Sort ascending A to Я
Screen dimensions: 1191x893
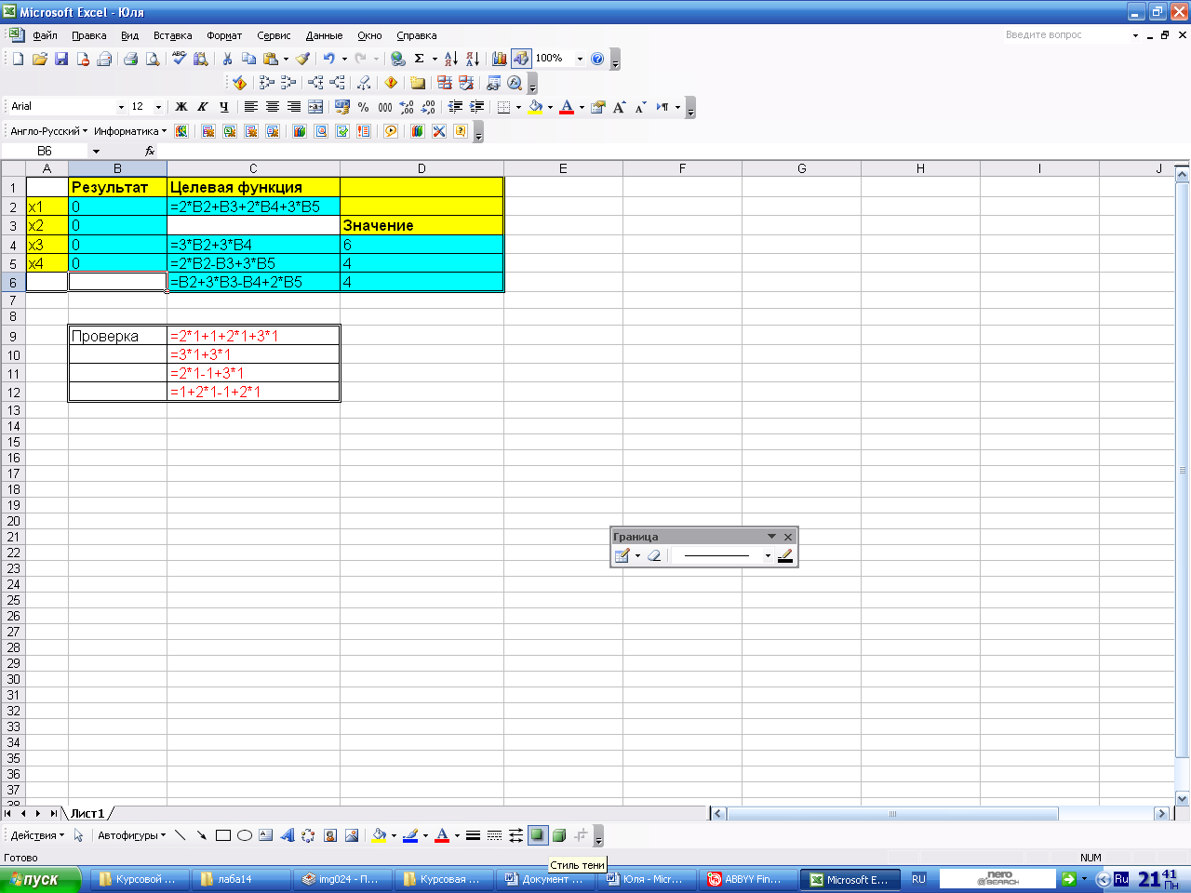pyautogui.click(x=451, y=59)
